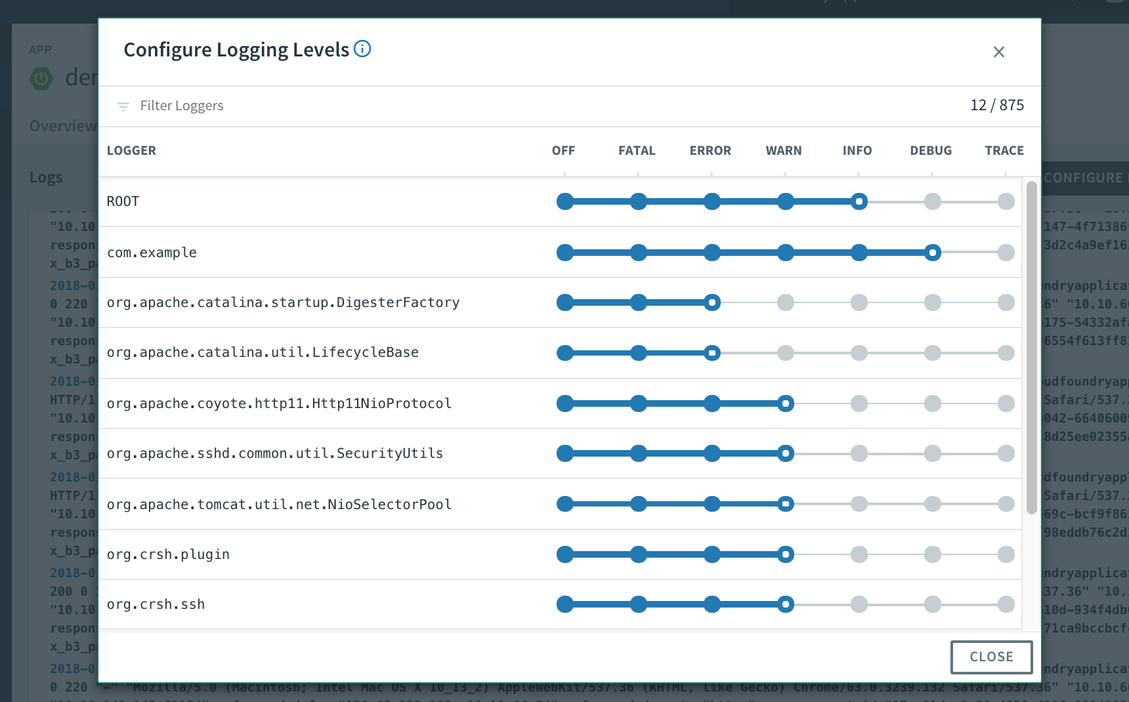The height and width of the screenshot is (702, 1129).
Task: Set SecurityUtils logger to FATAL
Action: click(639, 453)
